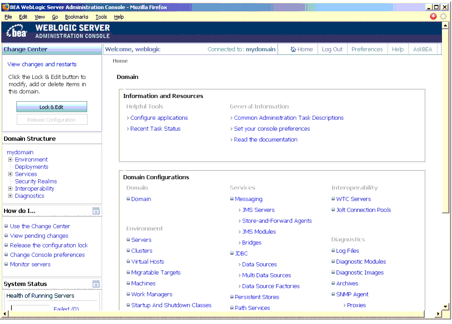
Task: Open the console Preferences link
Action: pyautogui.click(x=367, y=49)
